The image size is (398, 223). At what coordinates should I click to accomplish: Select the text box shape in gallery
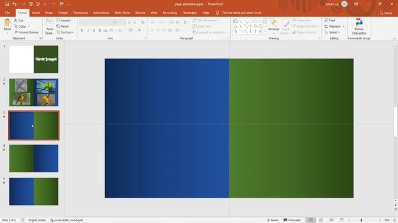[236, 21]
